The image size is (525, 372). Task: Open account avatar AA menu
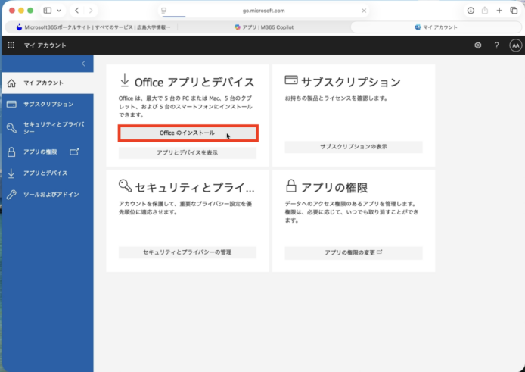(x=516, y=45)
